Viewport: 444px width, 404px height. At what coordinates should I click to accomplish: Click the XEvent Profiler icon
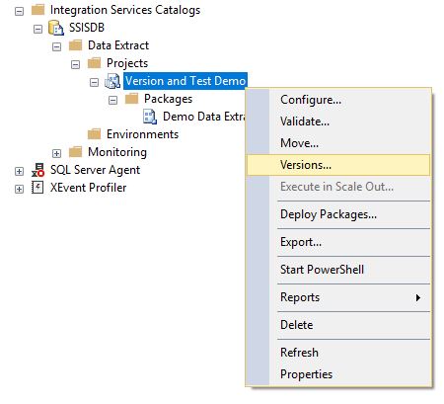tap(37, 188)
